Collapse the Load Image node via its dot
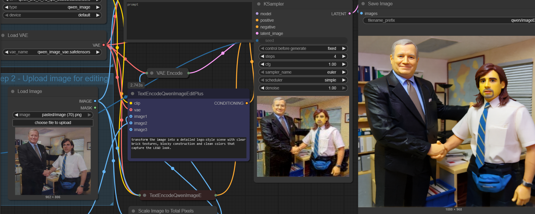Screen dimensions: 535x214 point(13,91)
